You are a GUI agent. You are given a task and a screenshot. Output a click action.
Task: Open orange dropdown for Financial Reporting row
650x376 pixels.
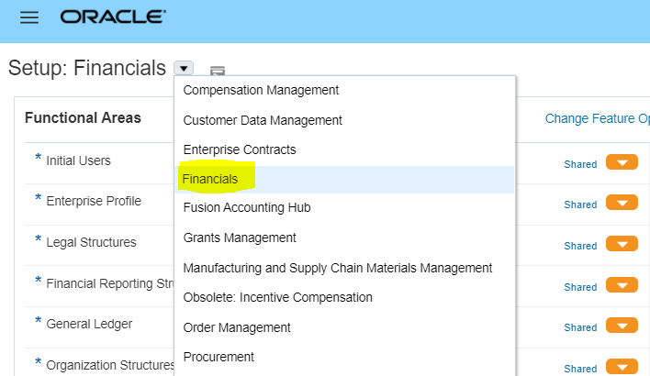(622, 285)
